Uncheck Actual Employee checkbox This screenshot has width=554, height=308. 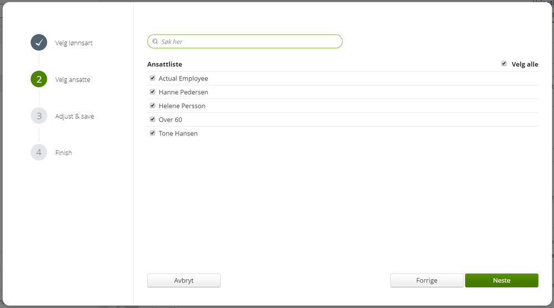pyautogui.click(x=153, y=78)
